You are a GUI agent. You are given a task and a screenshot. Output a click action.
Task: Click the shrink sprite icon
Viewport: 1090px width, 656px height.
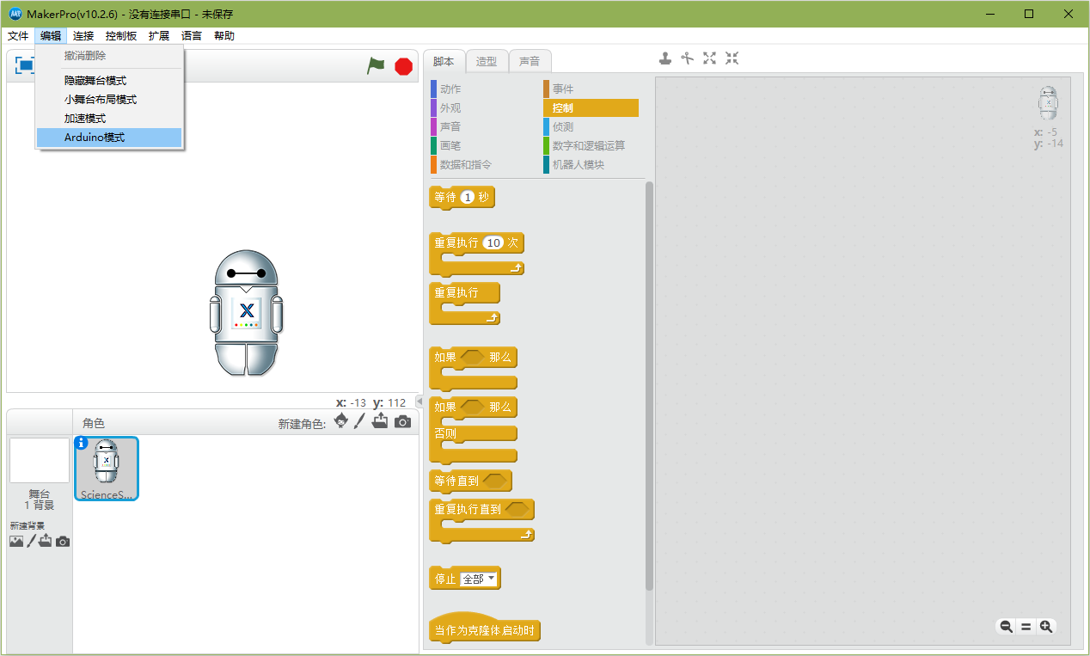(732, 58)
